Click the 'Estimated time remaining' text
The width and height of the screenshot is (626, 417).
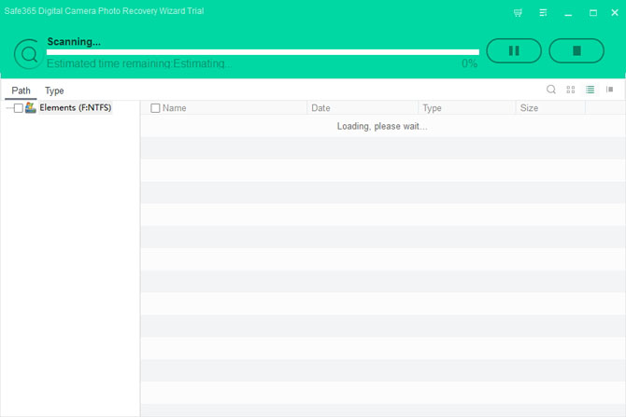click(x=139, y=63)
